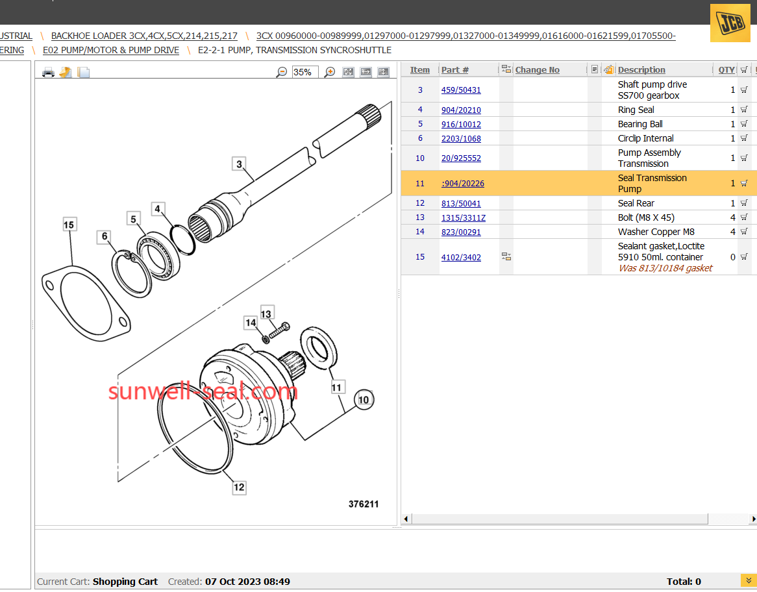Zoom out using the minus magnifier
Image resolution: width=757 pixels, height=592 pixels.
click(282, 72)
